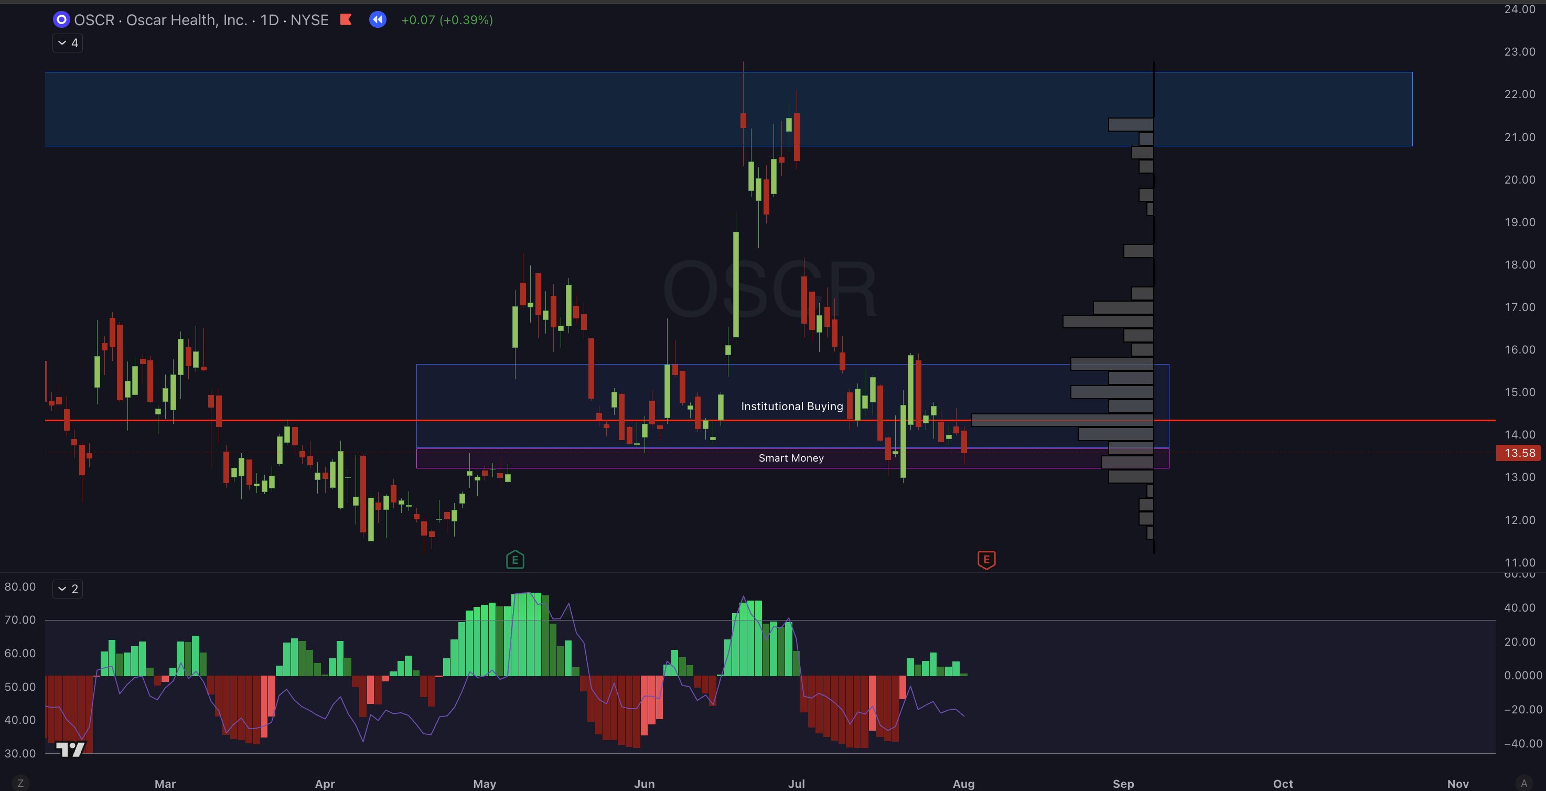
Task: Click the Sep label on time axis
Action: coord(1123,783)
